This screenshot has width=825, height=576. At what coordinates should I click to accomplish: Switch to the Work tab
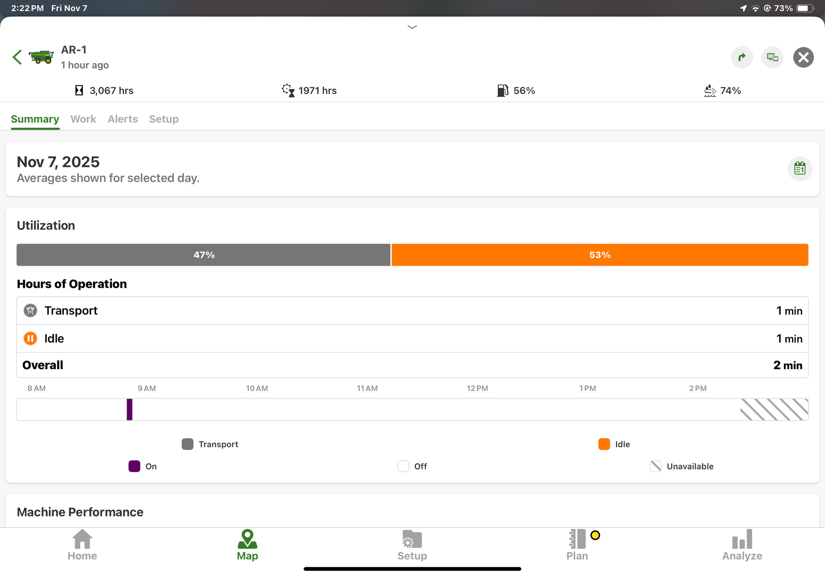[x=83, y=119]
